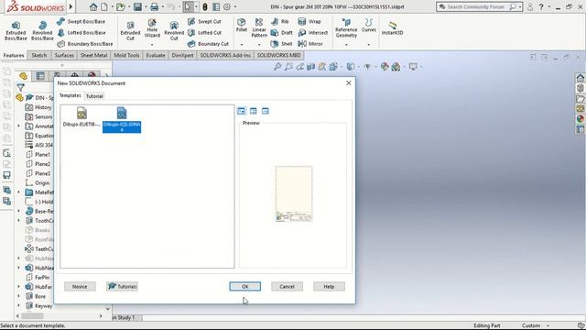This screenshot has width=586, height=330.
Task: Select the Draft tool
Action: pos(282,33)
